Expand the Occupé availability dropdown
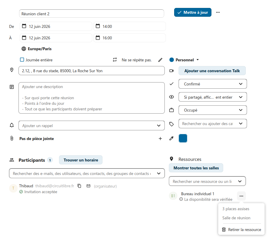The height and width of the screenshot is (241, 274). [213, 110]
